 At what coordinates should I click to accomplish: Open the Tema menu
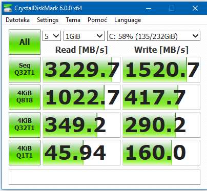73,20
